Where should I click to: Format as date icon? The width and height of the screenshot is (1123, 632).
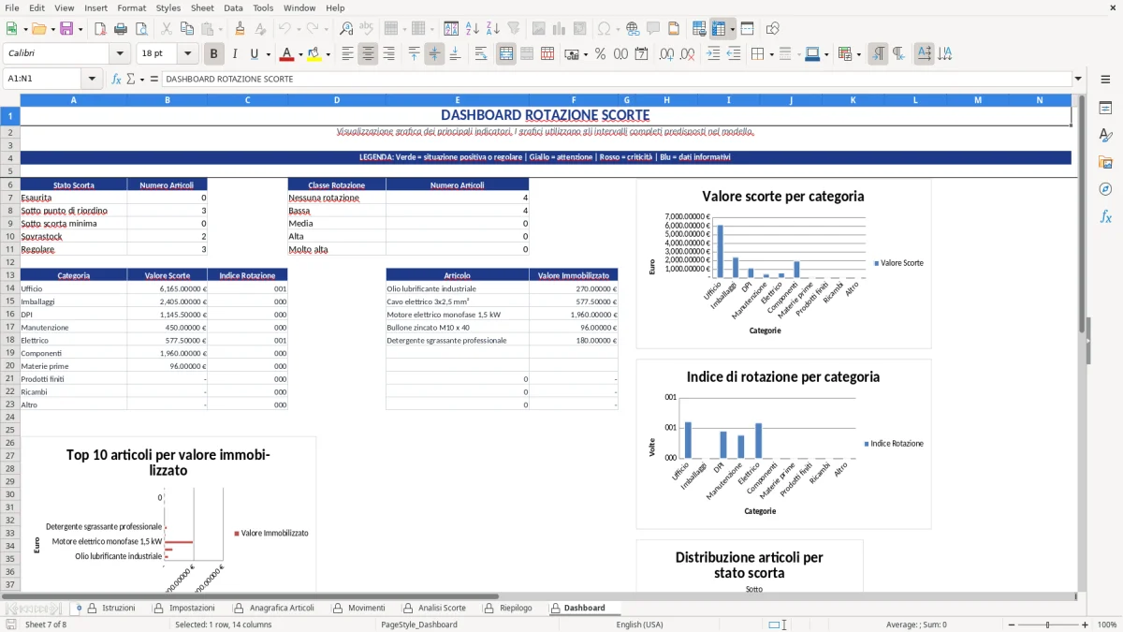[641, 54]
